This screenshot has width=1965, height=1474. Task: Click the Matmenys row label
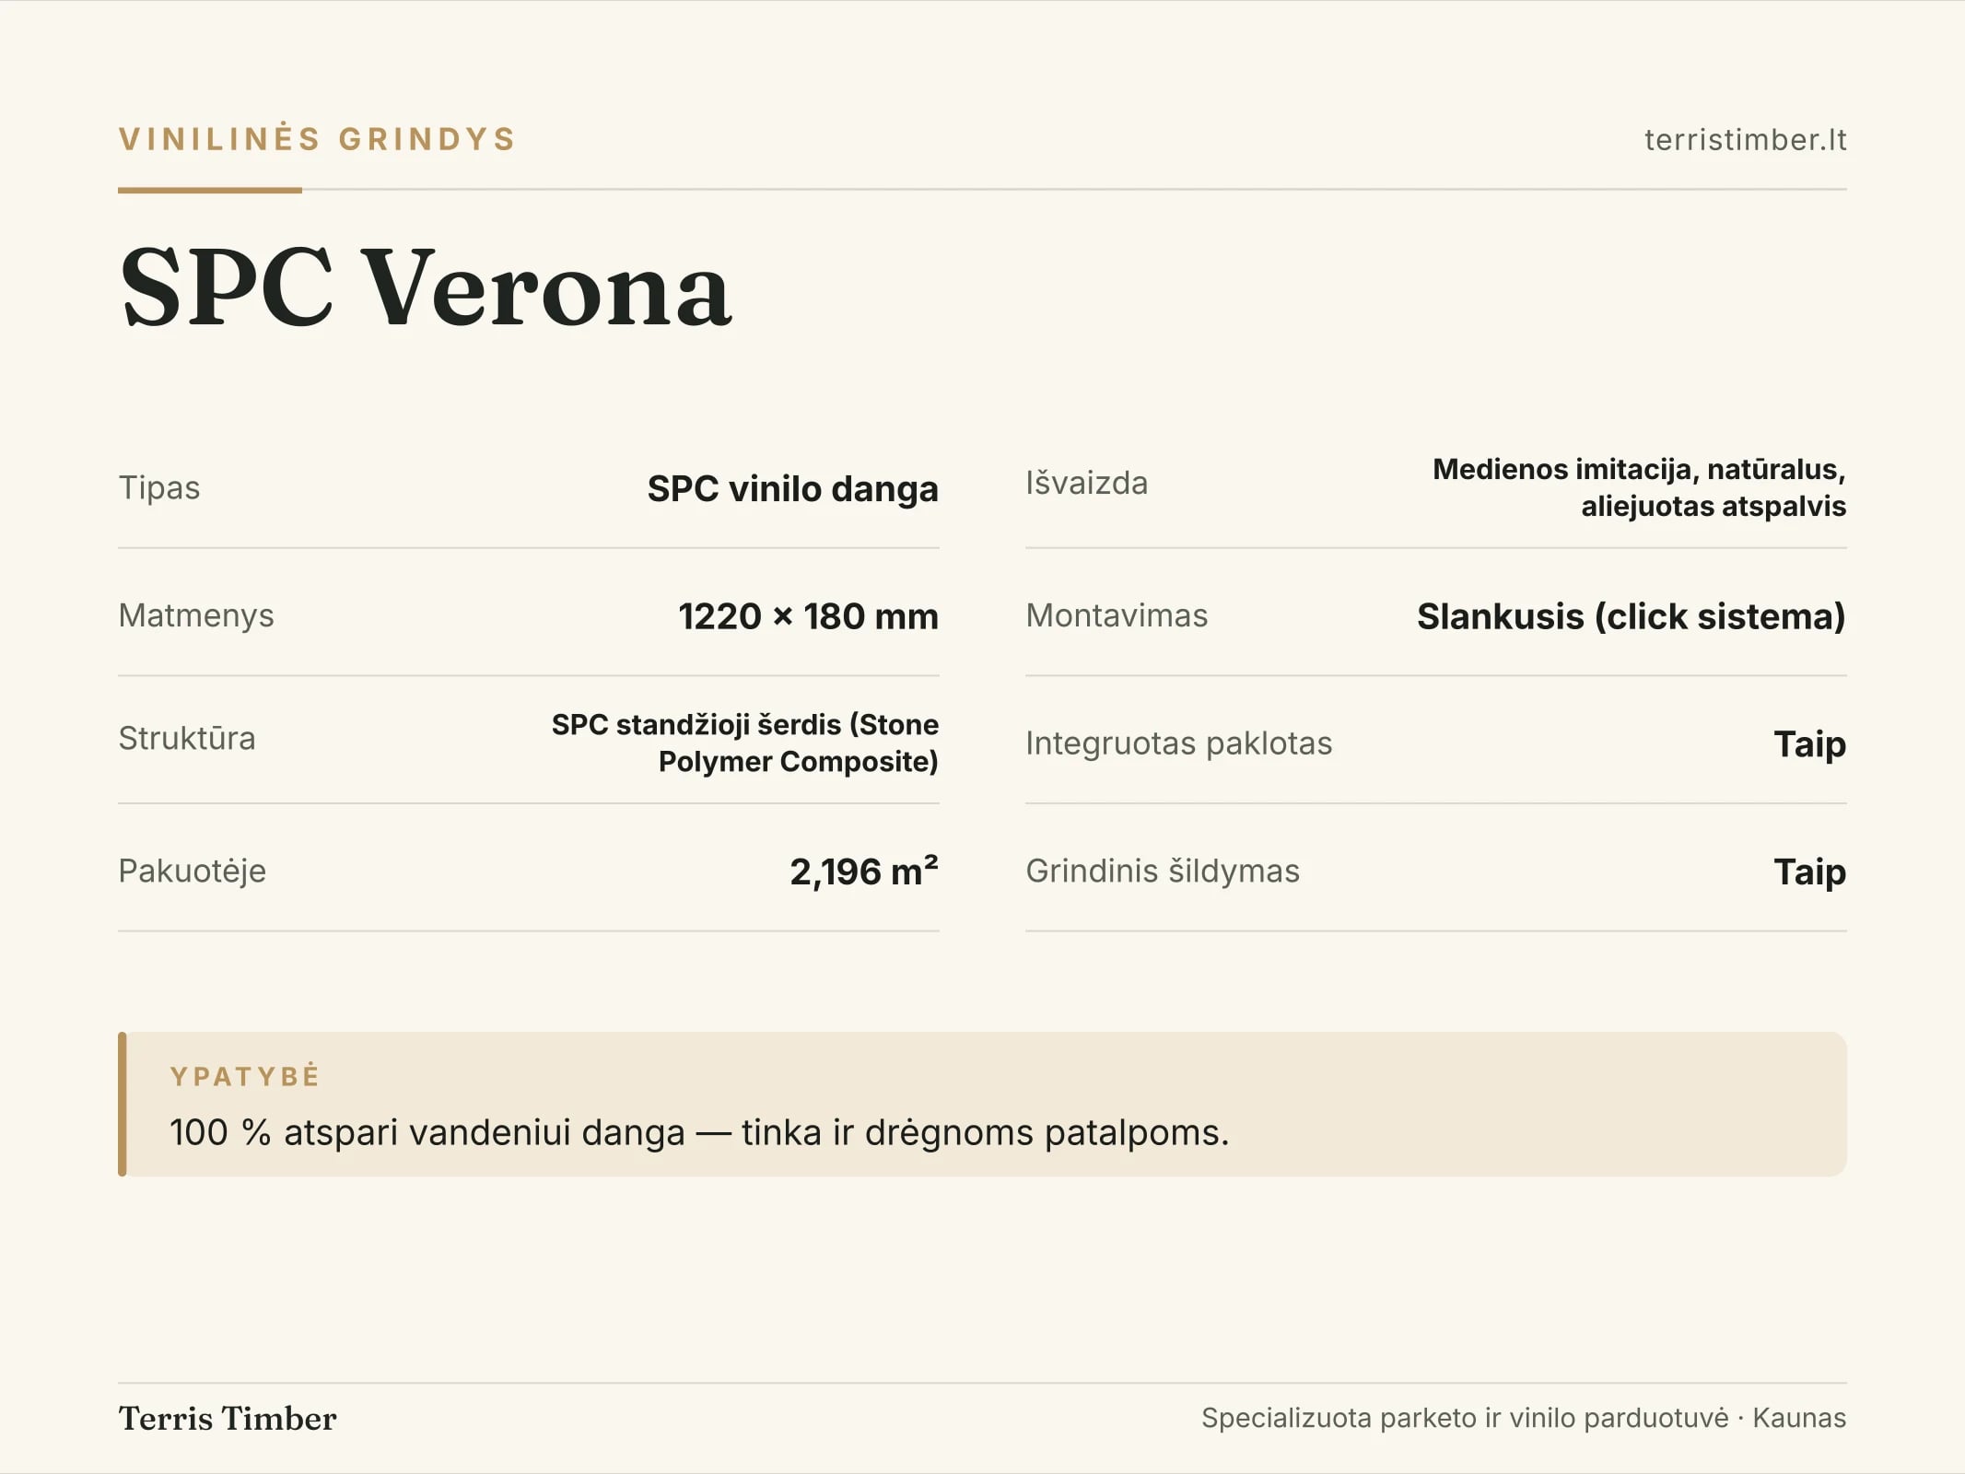click(196, 615)
